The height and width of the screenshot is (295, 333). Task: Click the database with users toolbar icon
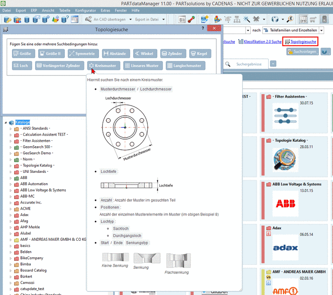17,20
